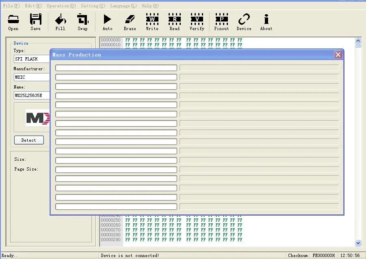Image resolution: width=366 pixels, height=259 pixels.
Task: Open the Language menu
Action: point(123,6)
